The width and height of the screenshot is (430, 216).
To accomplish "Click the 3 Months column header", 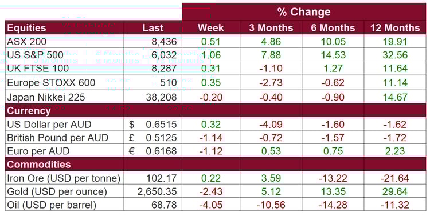I will (x=271, y=28).
